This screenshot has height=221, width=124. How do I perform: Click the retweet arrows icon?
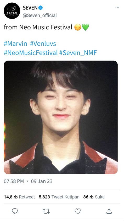point(46,211)
